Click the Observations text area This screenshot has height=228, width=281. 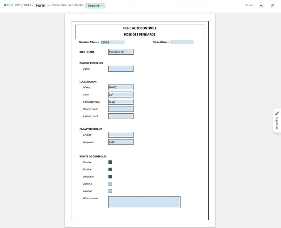pos(144,202)
